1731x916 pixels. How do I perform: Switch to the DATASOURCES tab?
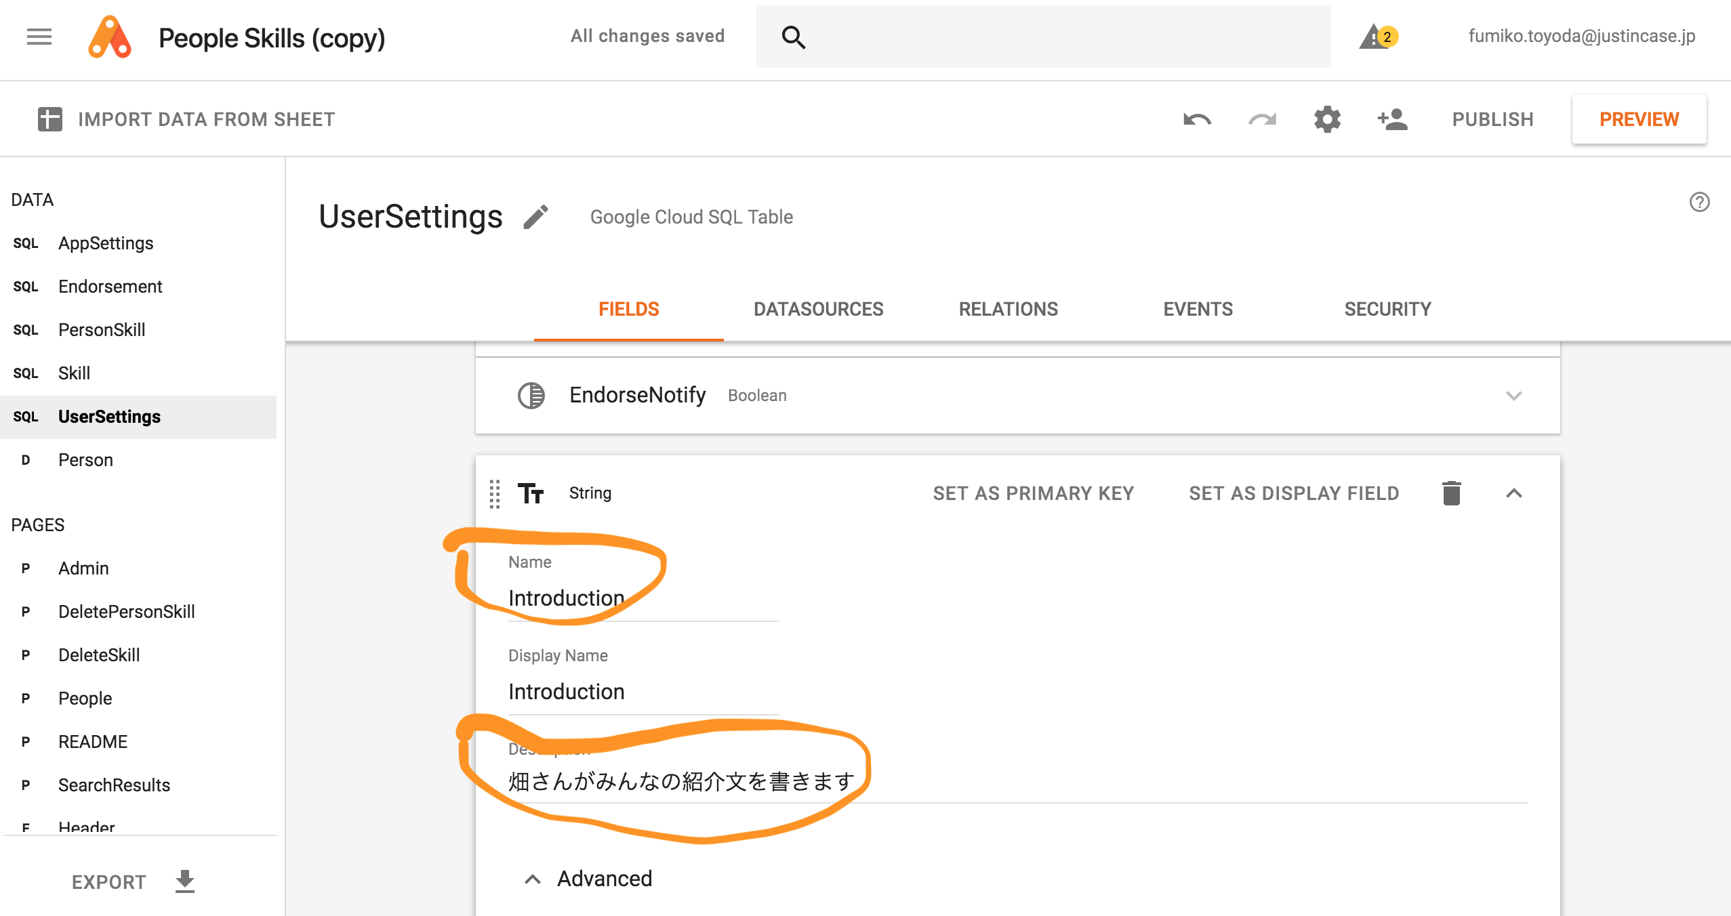coord(818,310)
